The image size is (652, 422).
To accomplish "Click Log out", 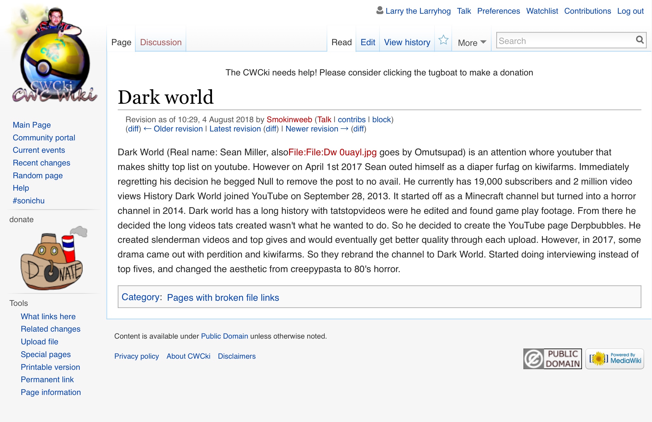I will coord(630,11).
